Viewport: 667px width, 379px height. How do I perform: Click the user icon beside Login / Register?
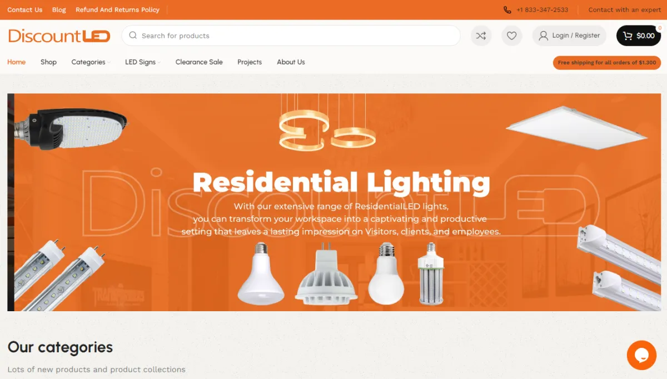click(543, 36)
